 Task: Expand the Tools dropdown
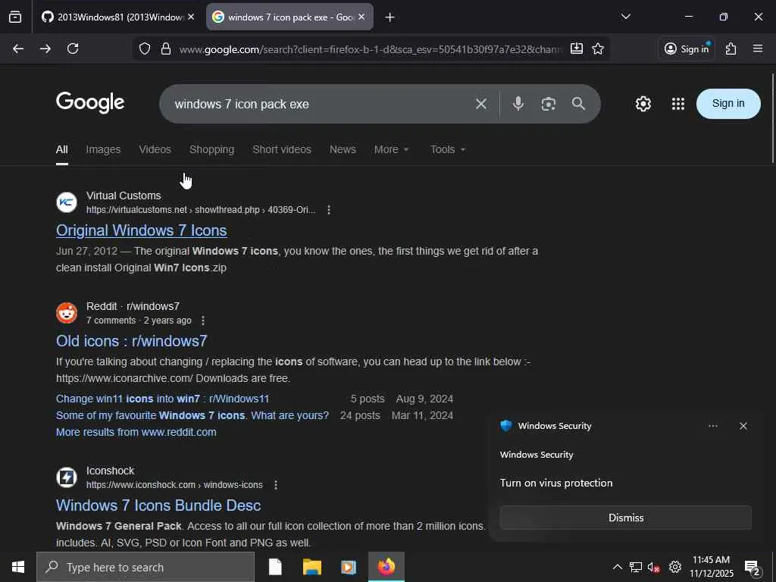click(448, 149)
